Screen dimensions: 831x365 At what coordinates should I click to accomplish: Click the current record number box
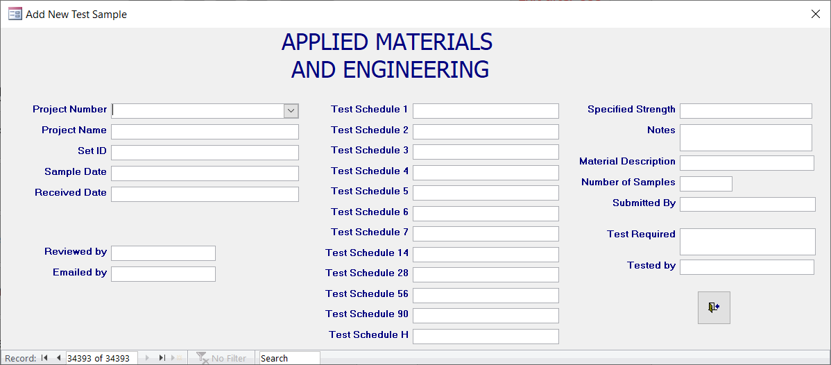tap(102, 358)
